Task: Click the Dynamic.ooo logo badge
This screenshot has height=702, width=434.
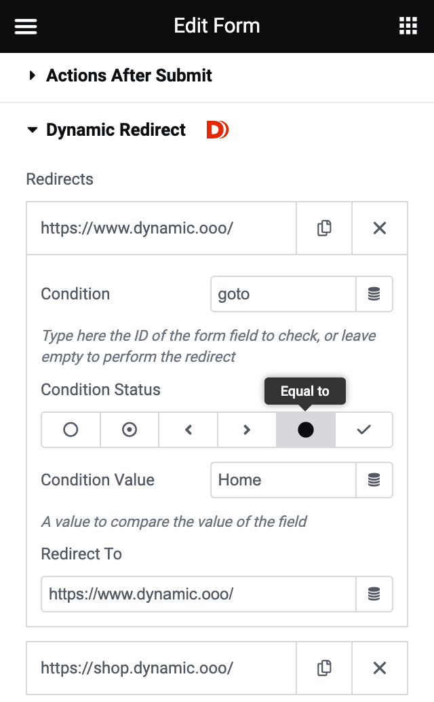Action: click(217, 130)
